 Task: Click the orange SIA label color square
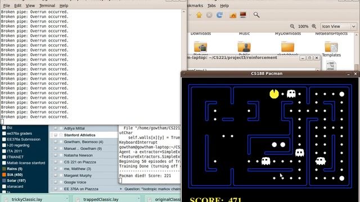click(x=4, y=175)
